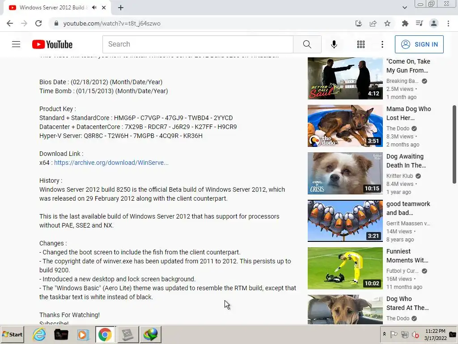Open the Chrome profile avatar

(434, 23)
